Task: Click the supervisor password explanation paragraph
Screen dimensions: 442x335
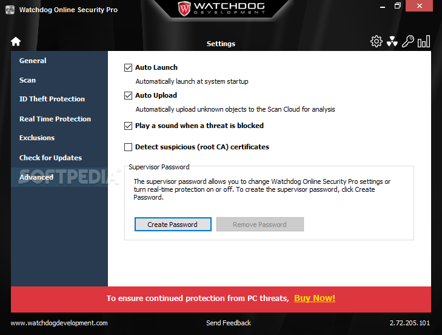Action: 262,189
